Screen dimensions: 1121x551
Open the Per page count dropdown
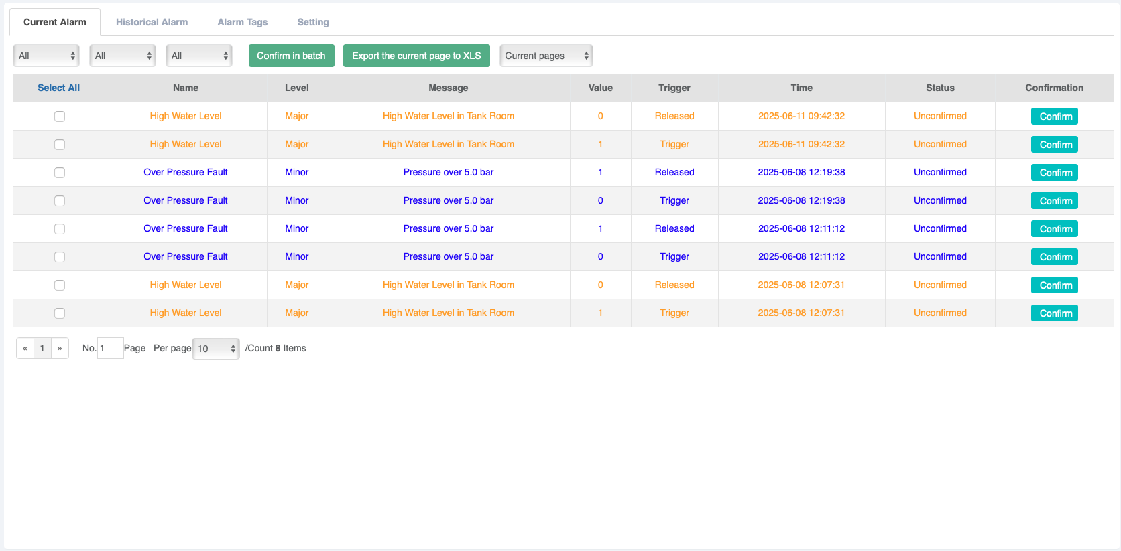pos(215,349)
